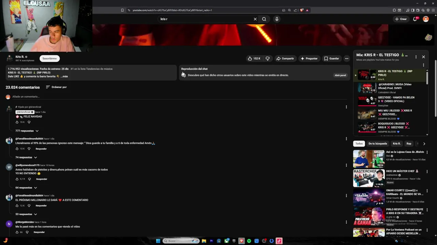Screen dimensions: 437x245
Task: Open File Explorer from the taskbar
Action: point(204,241)
